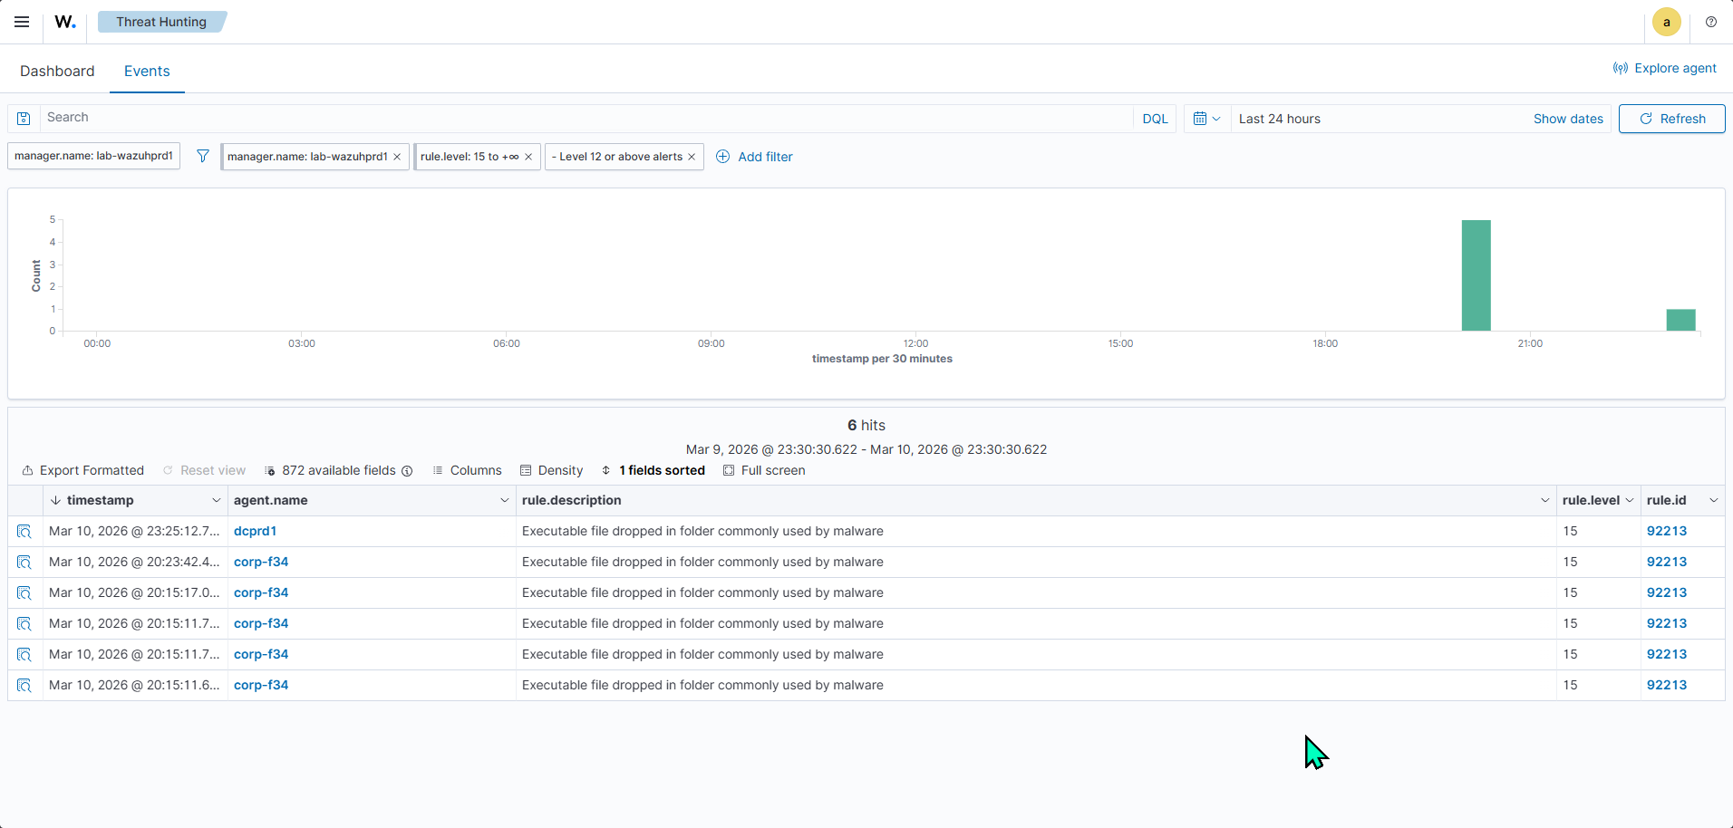Image resolution: width=1733 pixels, height=828 pixels.
Task: Open the user avatar menu
Action: [1666, 22]
